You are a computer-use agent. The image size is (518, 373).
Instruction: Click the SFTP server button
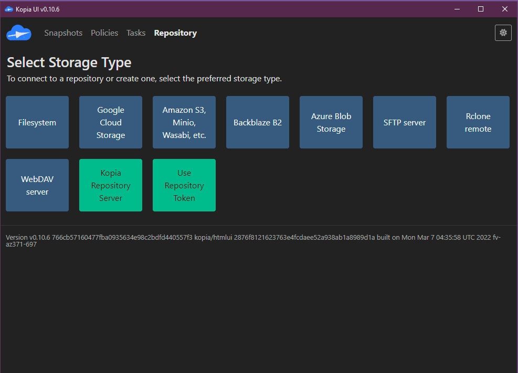[x=405, y=122]
